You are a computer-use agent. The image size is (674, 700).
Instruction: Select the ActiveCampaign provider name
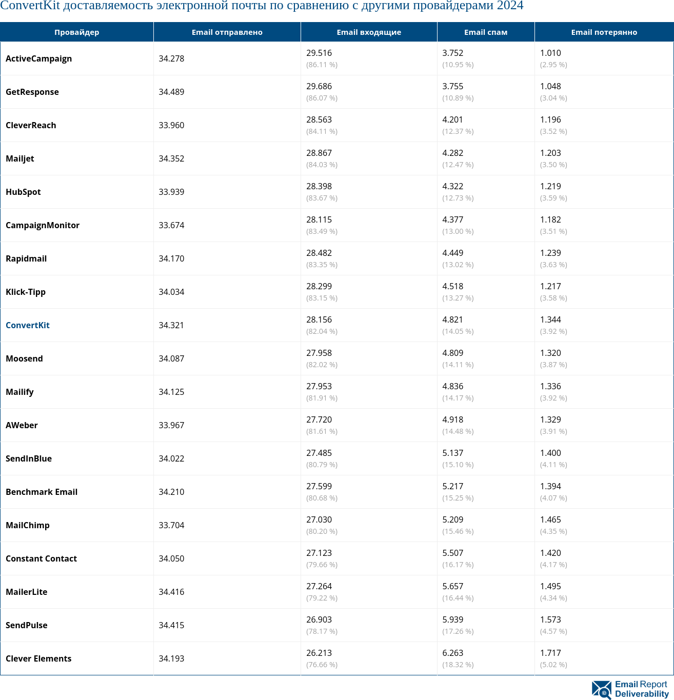click(38, 58)
